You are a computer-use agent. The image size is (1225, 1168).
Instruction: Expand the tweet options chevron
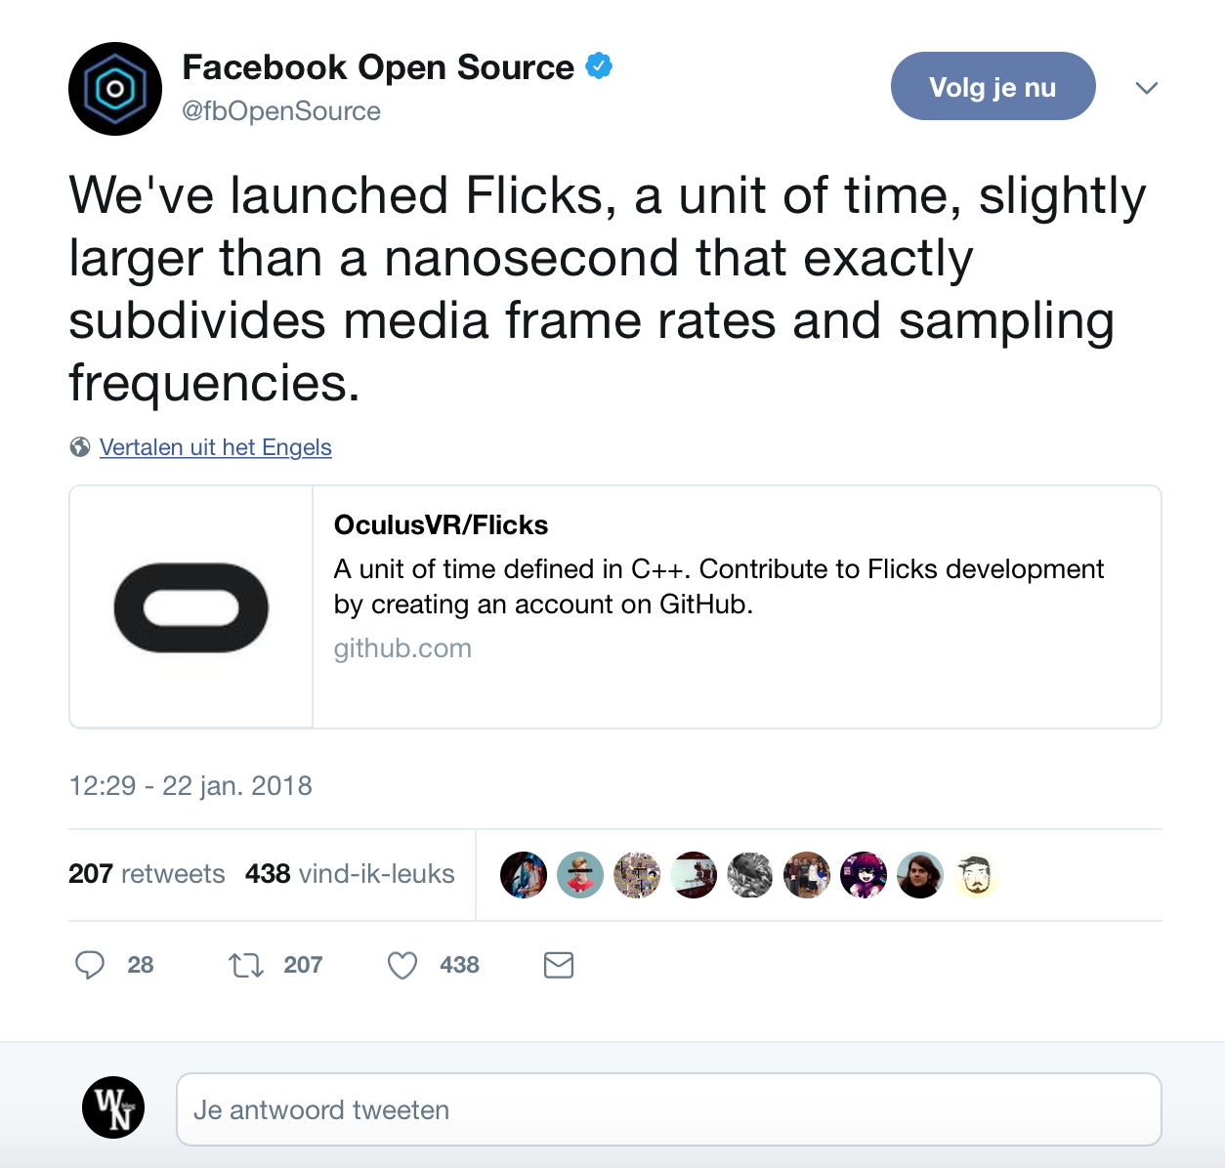1147,88
